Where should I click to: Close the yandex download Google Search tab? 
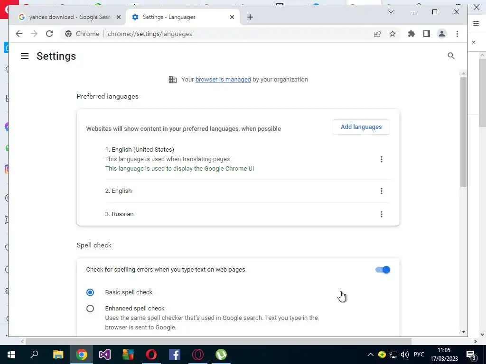click(118, 17)
